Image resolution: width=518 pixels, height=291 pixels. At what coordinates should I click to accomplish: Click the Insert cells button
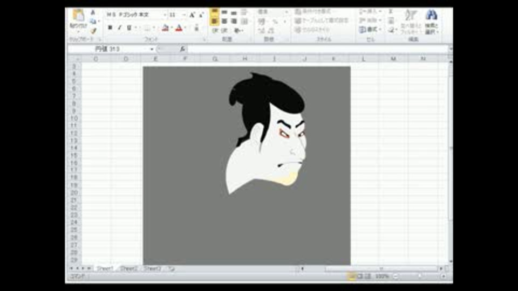point(370,12)
